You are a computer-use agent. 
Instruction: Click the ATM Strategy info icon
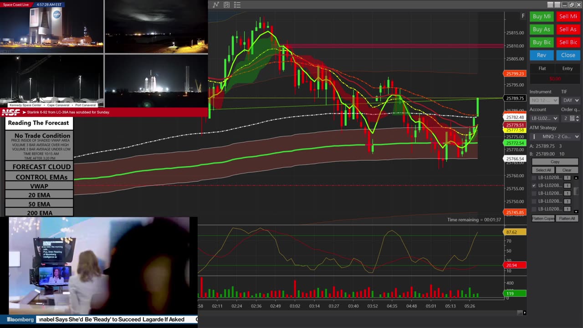(534, 137)
